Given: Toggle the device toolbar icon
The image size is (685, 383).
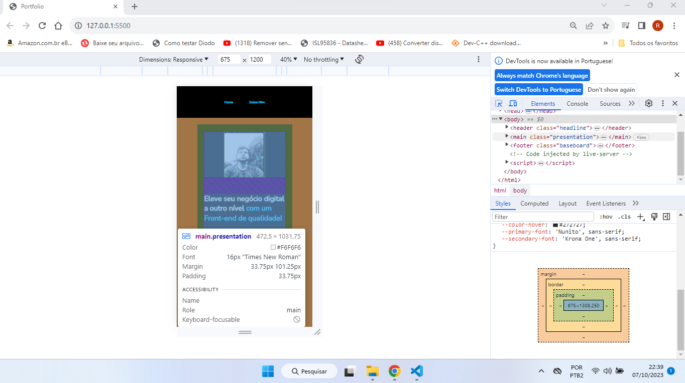Looking at the screenshot, I should pos(513,103).
